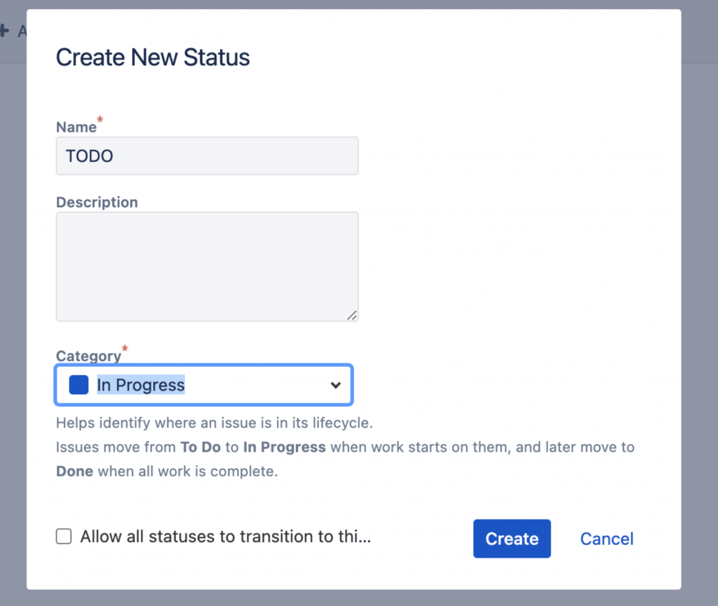Click the Name field label
The image size is (718, 606).
76,127
